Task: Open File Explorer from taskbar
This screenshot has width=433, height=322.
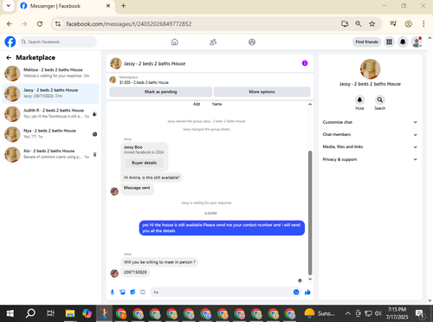Action: tap(70, 313)
